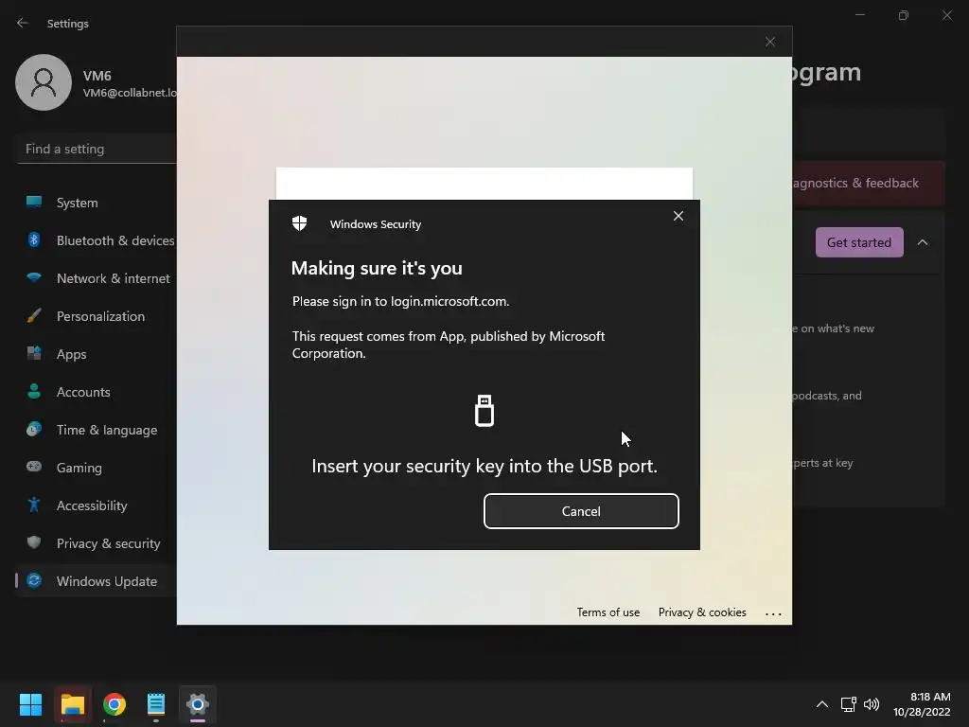Click the VM6 user avatar

click(x=44, y=82)
